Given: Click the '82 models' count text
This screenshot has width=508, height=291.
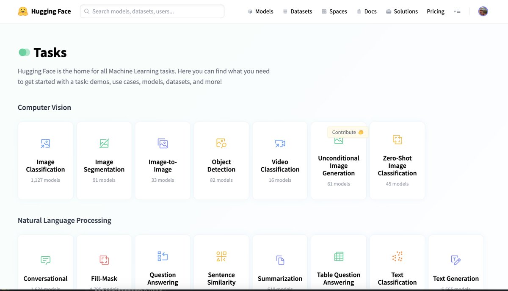Looking at the screenshot, I should [x=221, y=180].
